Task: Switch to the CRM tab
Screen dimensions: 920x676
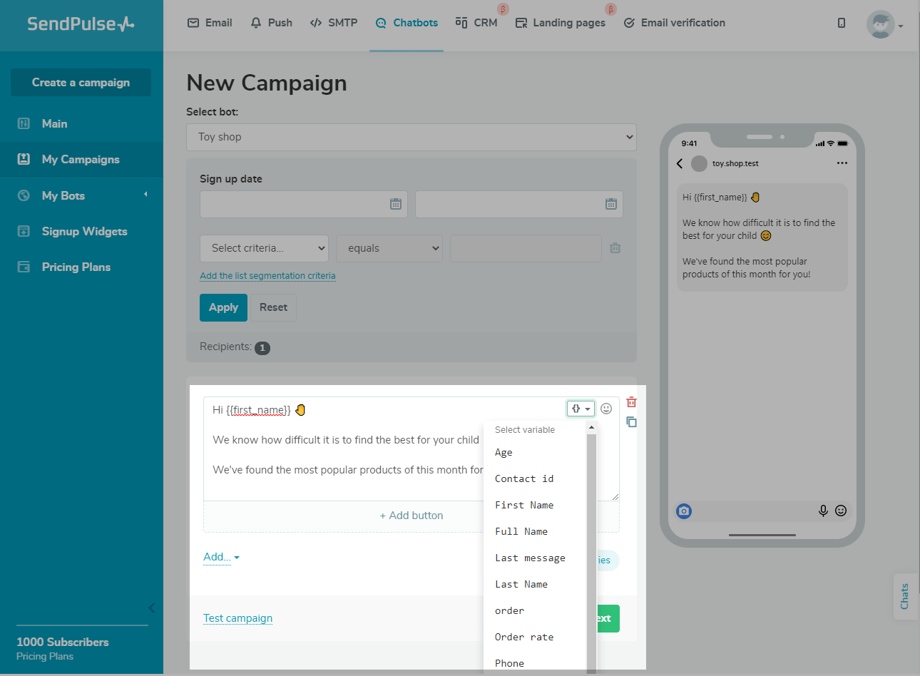Action: click(477, 23)
